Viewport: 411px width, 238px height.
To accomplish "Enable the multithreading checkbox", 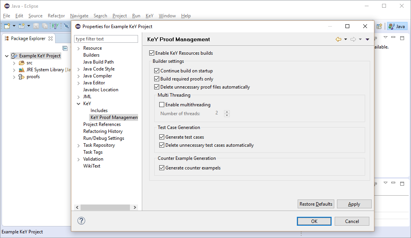I will [x=162, y=105].
